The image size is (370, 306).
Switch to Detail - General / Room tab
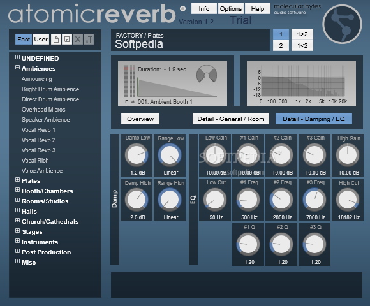(231, 119)
